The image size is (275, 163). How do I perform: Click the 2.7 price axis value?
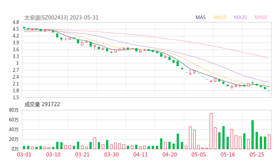coord(16,70)
